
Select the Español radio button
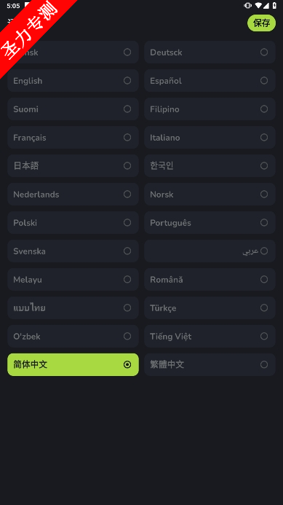264,80
